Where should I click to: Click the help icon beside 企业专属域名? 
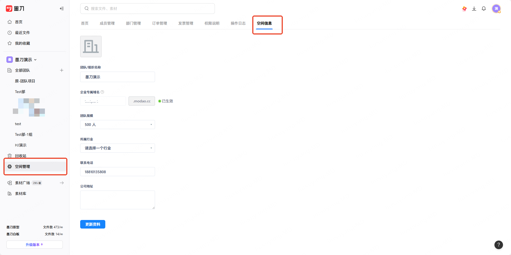click(102, 92)
